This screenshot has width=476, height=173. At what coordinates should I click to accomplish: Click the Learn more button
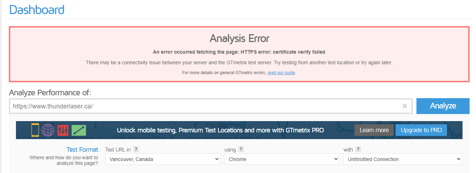click(x=374, y=130)
